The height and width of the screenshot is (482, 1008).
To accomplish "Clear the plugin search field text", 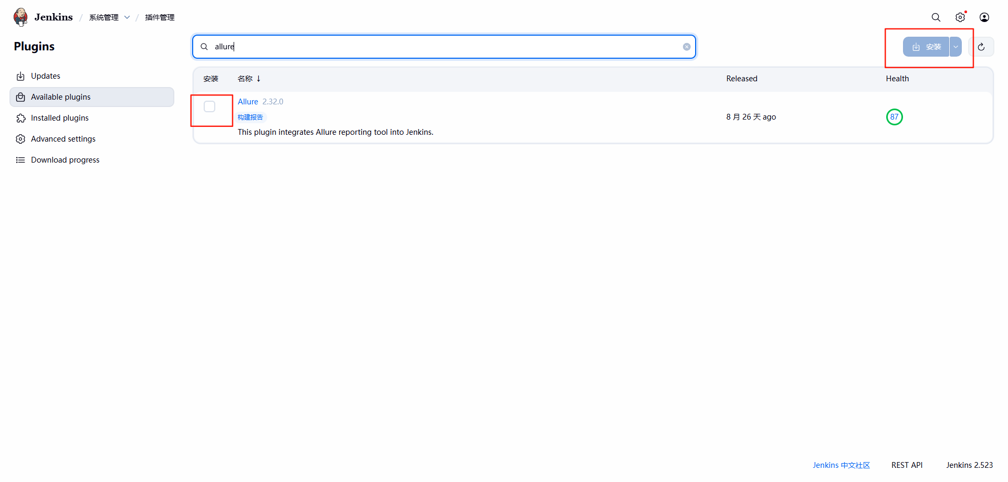I will (687, 47).
